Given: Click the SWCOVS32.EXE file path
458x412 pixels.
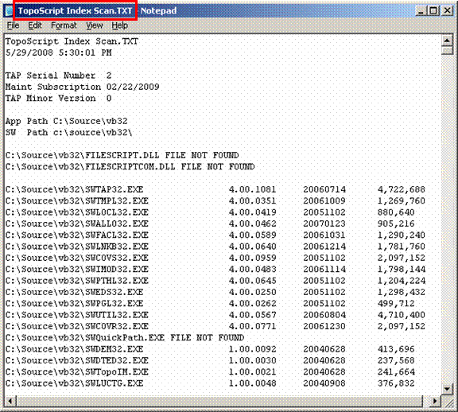Looking at the screenshot, I should pyautogui.click(x=77, y=258).
